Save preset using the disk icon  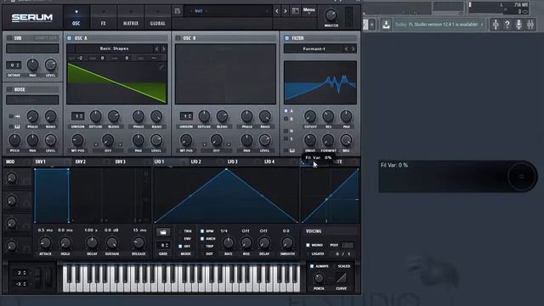(178, 11)
